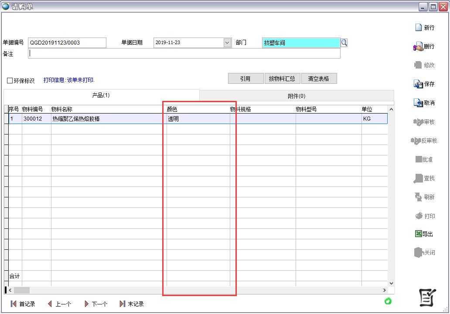Image resolution: width=450 pixels, height=314 pixels.
Task: Click the 导出 Excel export icon
Action: 418,234
